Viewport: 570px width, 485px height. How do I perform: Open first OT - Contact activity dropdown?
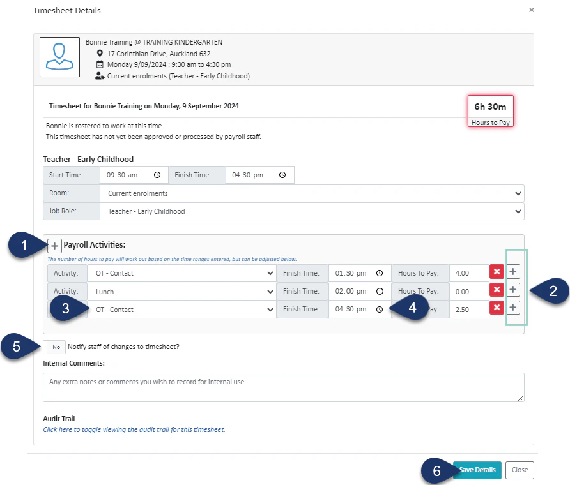point(181,273)
